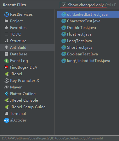Click the FindBugs-IDEA bug icon
The width and height of the screenshot is (119, 141).
point(7,67)
